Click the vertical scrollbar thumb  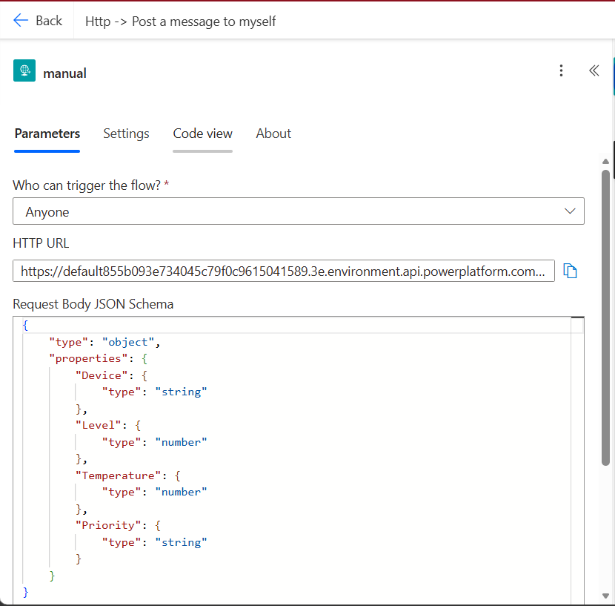pyautogui.click(x=605, y=317)
